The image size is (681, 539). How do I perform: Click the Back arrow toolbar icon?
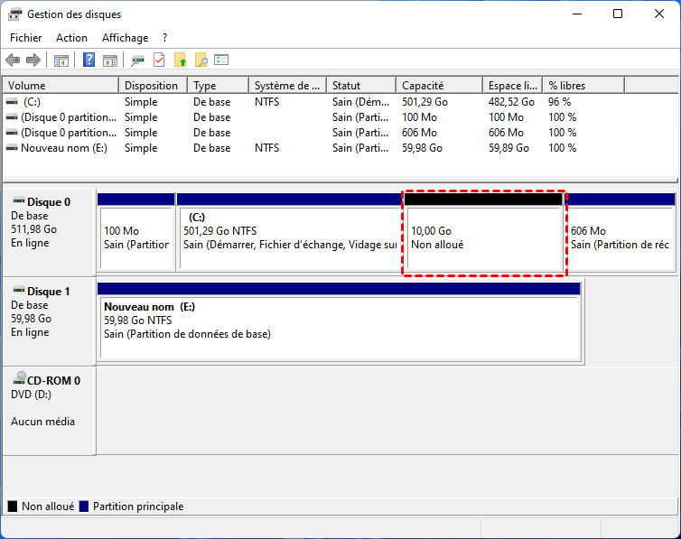tap(13, 60)
